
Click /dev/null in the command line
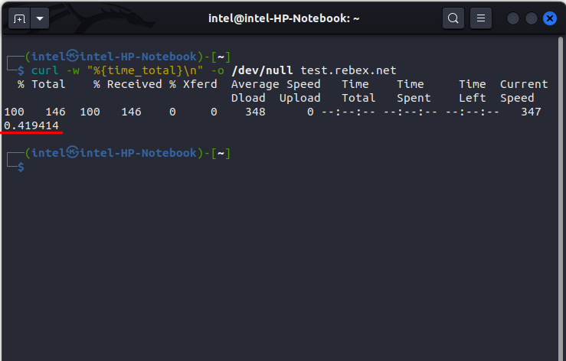[x=262, y=70]
